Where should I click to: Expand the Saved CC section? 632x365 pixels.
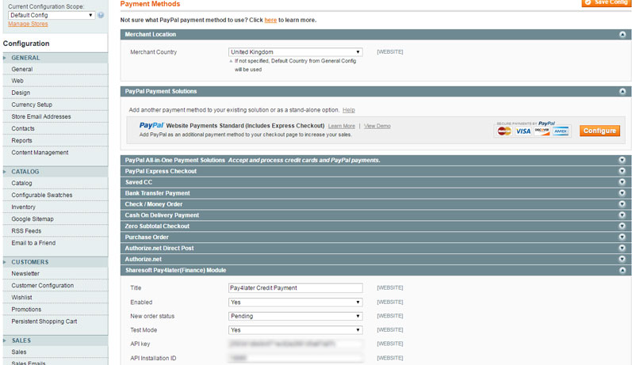[x=622, y=182]
